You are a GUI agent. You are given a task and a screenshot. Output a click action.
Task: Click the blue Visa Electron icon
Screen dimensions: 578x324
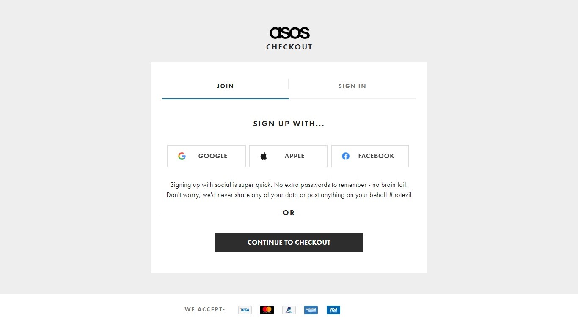coord(333,310)
